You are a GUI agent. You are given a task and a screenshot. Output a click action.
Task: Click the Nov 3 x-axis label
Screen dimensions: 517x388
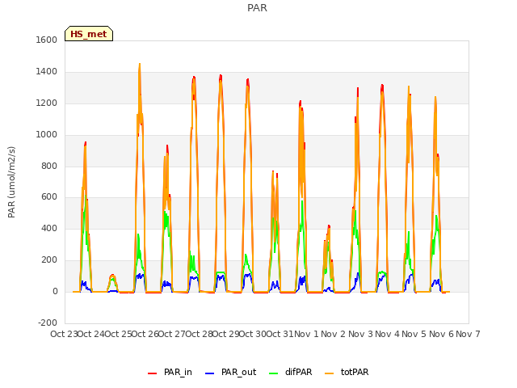coord(360,334)
